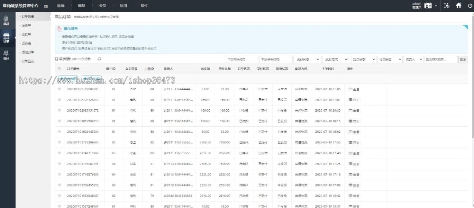Screen dimensions: 474x208
Task: Open the 统计 section in left rail
Action: coord(6,55)
